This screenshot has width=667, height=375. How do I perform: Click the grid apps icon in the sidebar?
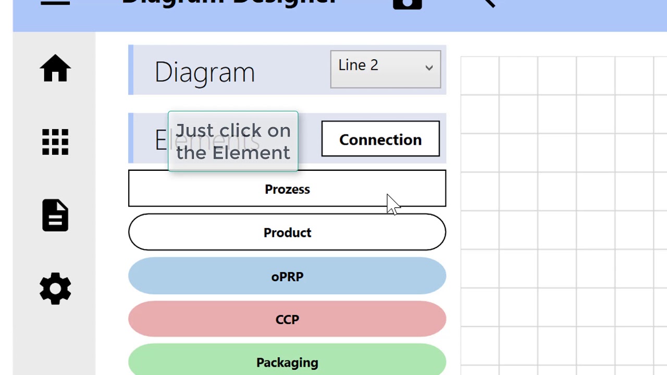[55, 142]
